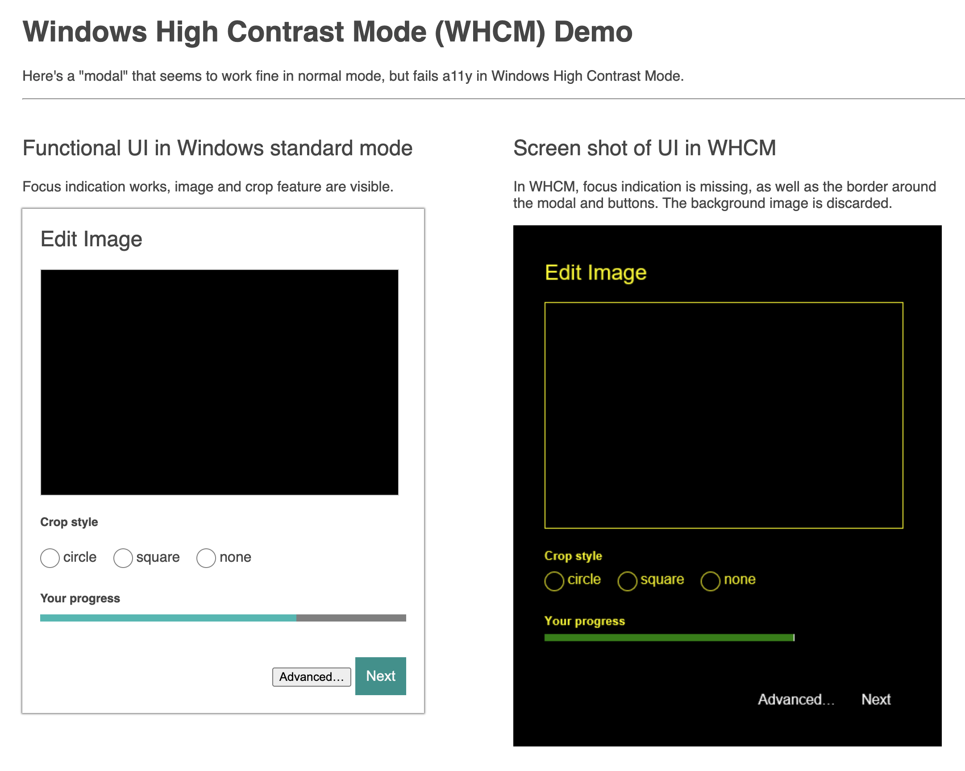Select the none crop style radio button
Image resolution: width=965 pixels, height=771 pixels.
[x=206, y=558]
